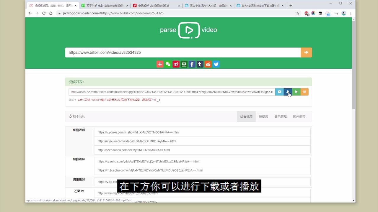Click the tv.sohu.com sample link
The width and height of the screenshot is (378, 212).
(x=148, y=162)
